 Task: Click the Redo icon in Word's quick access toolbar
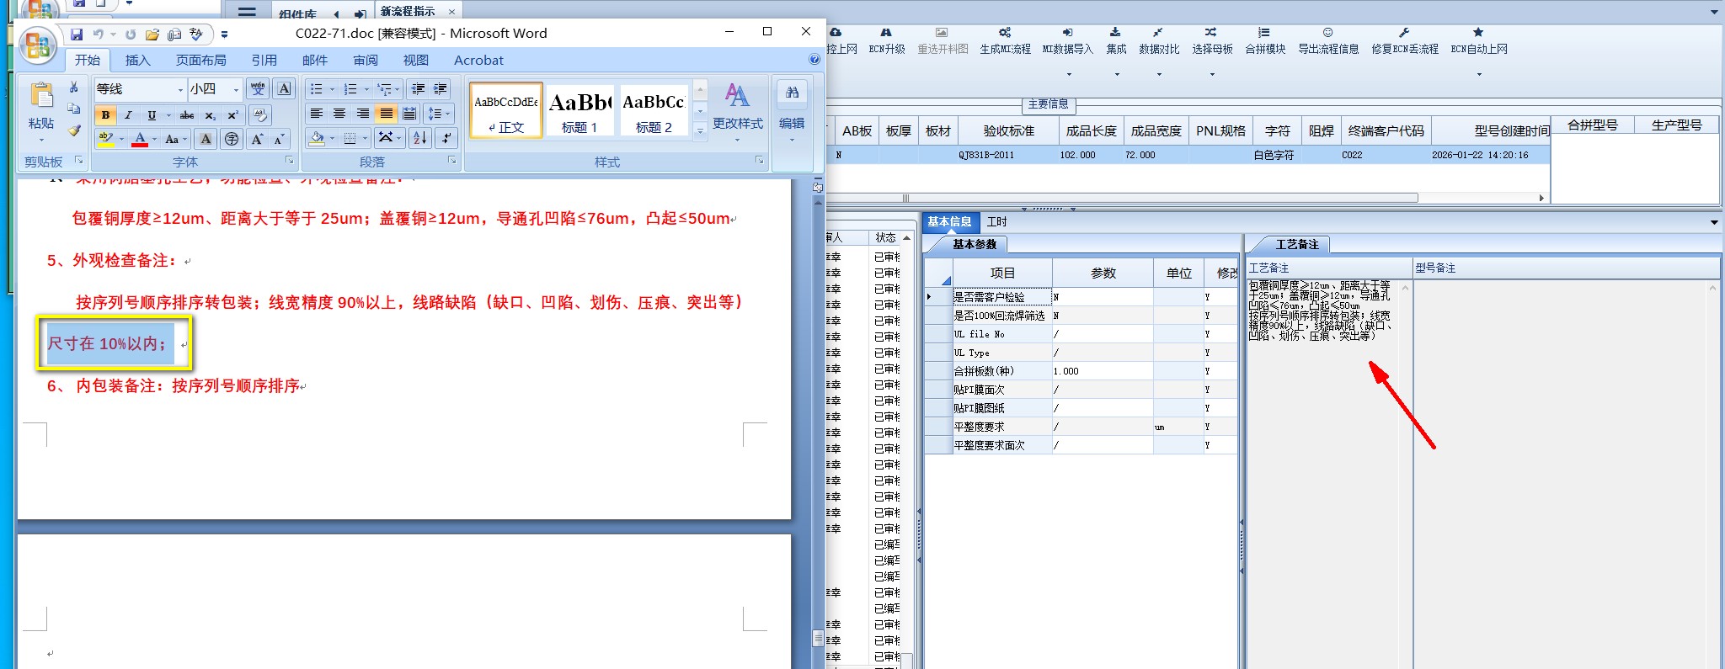131,35
